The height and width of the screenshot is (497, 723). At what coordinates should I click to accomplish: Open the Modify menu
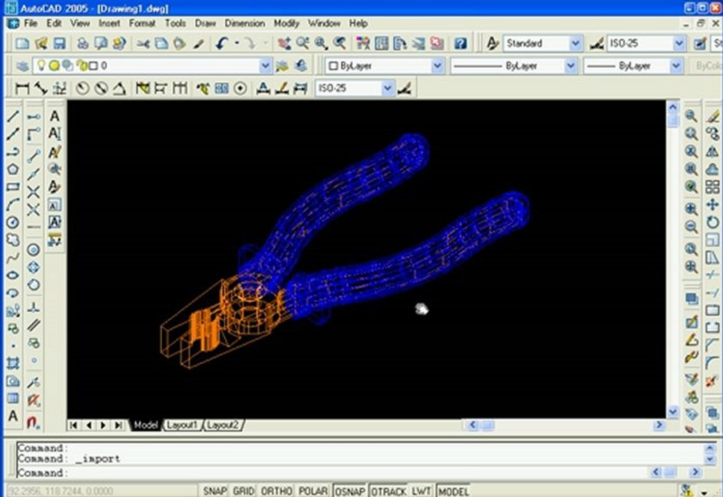pyautogui.click(x=287, y=23)
